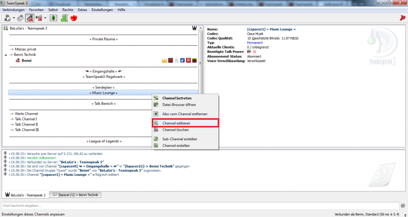
Task: Focus the Chat Nachricht eingeben field
Action: pyautogui.click(x=200, y=206)
